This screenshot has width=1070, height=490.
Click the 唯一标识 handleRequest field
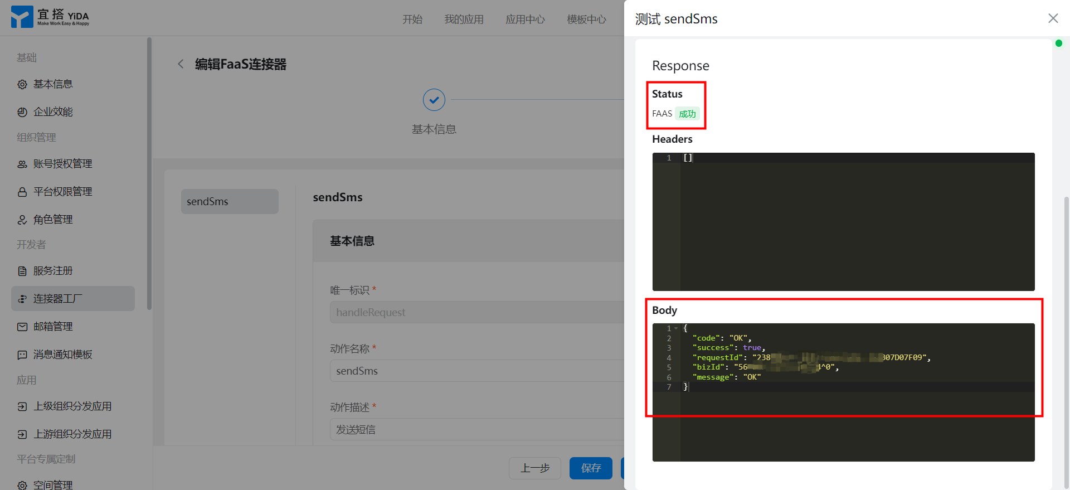point(477,312)
